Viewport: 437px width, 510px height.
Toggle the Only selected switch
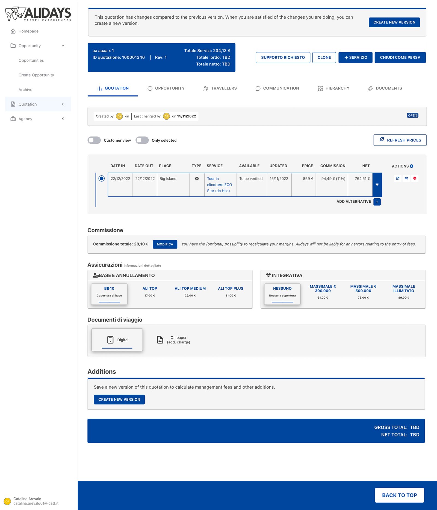(x=142, y=140)
